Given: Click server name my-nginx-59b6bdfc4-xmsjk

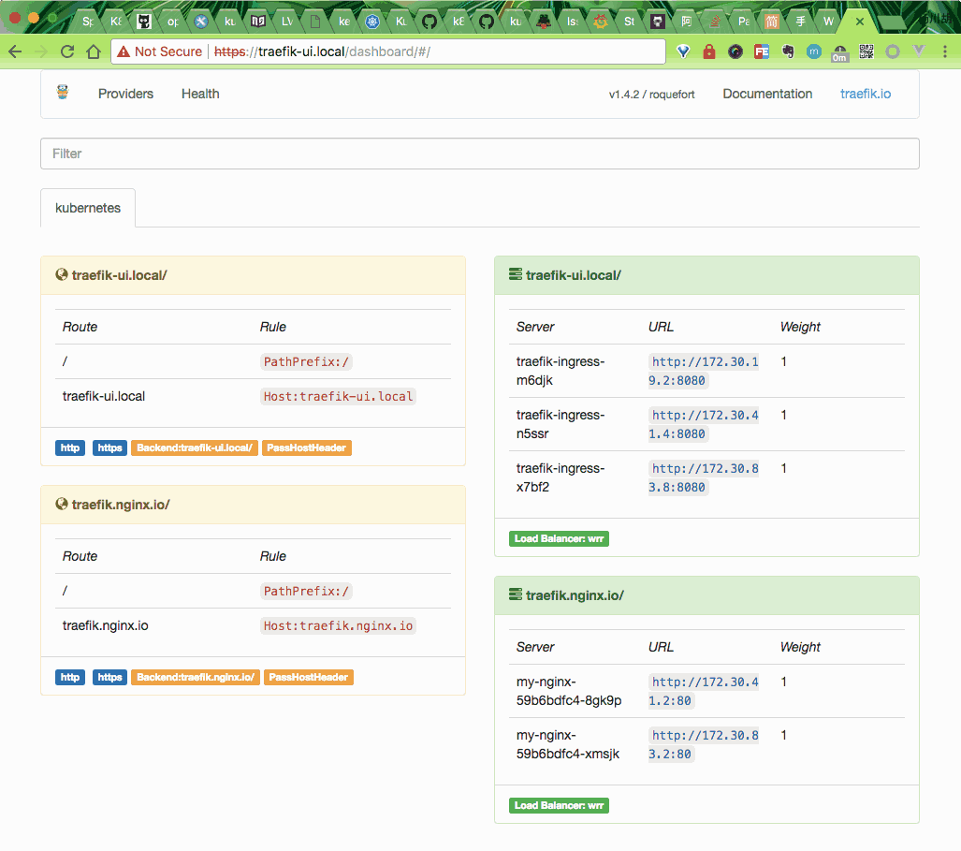Looking at the screenshot, I should click(568, 744).
